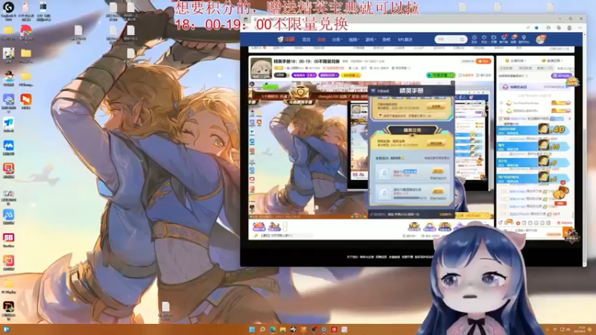Open the site header icon with red badge
Screen dimensions: 596x335
tap(504, 39)
